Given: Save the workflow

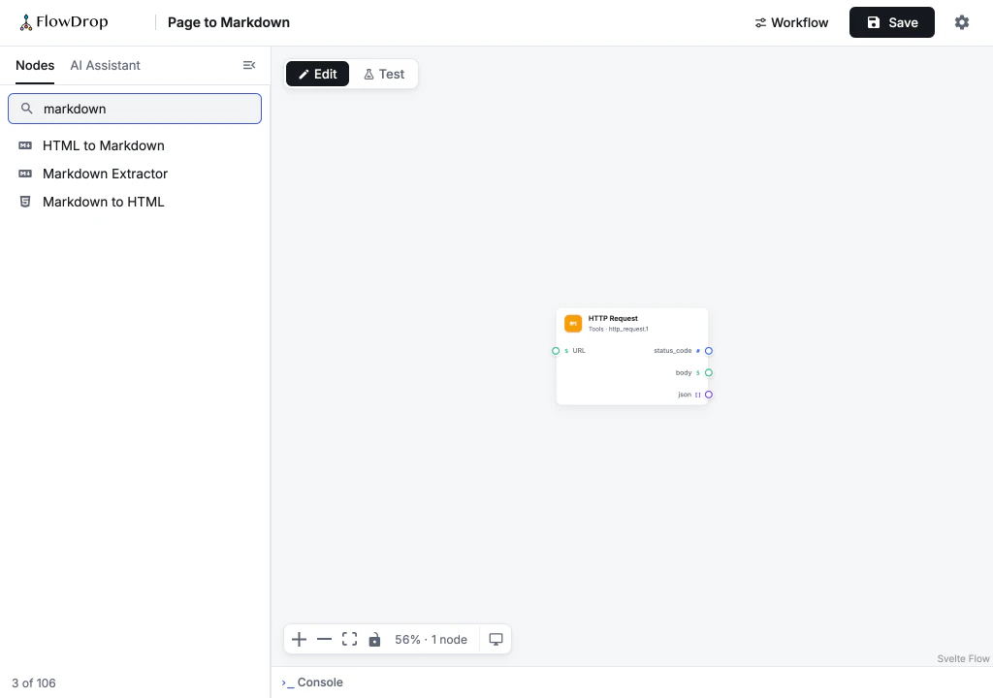Looking at the screenshot, I should point(892,23).
